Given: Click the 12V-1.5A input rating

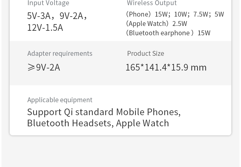Looking at the screenshot, I should point(45,28).
